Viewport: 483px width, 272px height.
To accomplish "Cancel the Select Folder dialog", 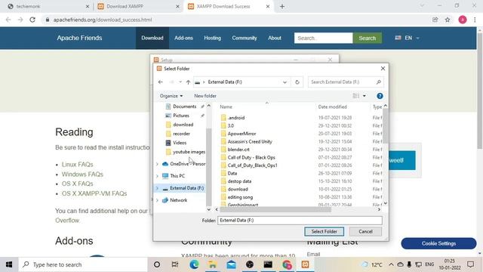I will [365, 232].
